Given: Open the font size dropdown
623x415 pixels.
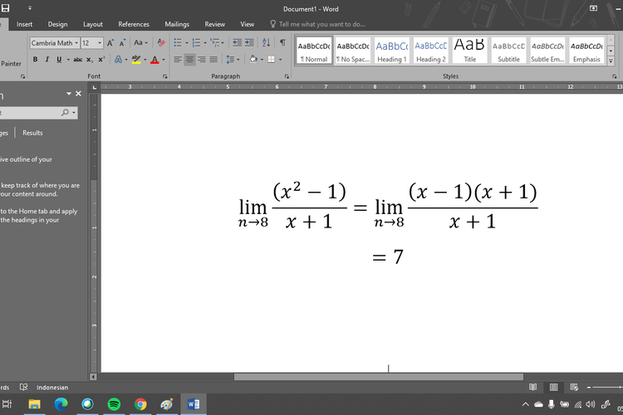Looking at the screenshot, I should point(101,43).
